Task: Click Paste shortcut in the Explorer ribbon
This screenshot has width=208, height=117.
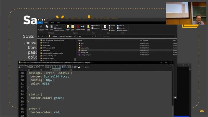Action: coord(59,30)
